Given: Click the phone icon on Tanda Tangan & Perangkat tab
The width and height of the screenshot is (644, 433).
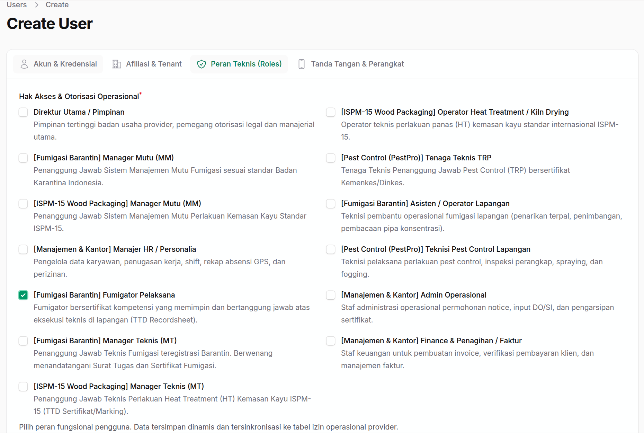Looking at the screenshot, I should (x=302, y=64).
